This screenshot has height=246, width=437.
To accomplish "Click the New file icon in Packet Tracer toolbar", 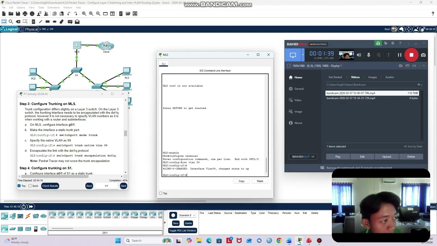I will pyautogui.click(x=4, y=14).
